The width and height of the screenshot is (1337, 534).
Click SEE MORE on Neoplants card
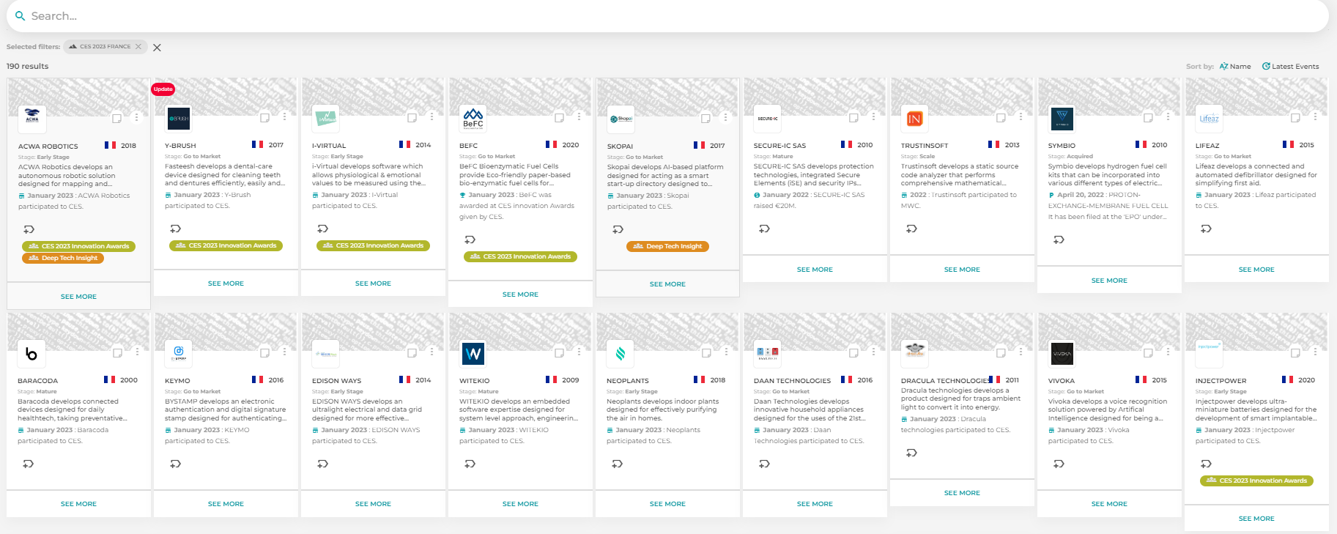pos(667,504)
